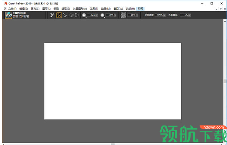Click the vertical scrollbar up arrow

(225, 21)
